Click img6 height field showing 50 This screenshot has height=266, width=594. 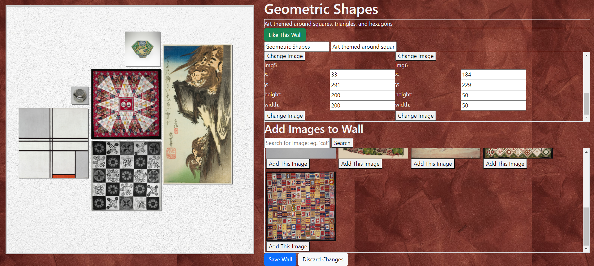pos(493,95)
